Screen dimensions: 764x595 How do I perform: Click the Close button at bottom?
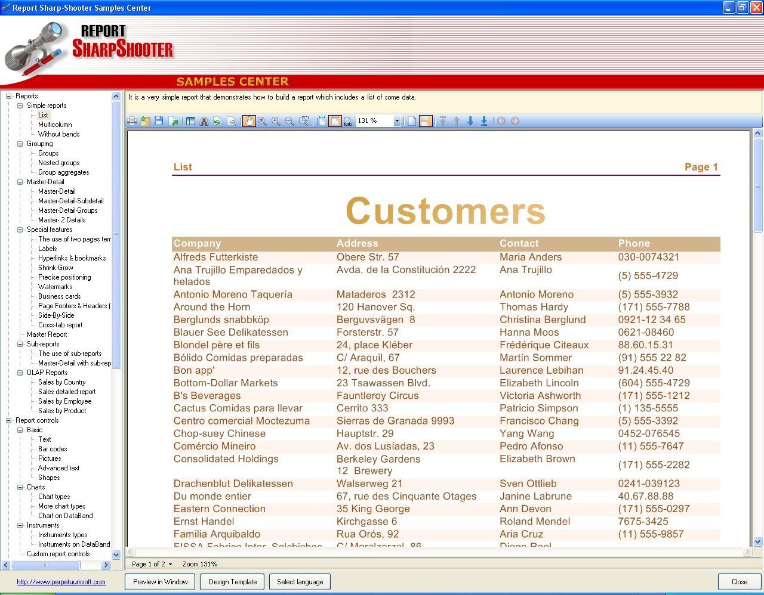point(739,582)
